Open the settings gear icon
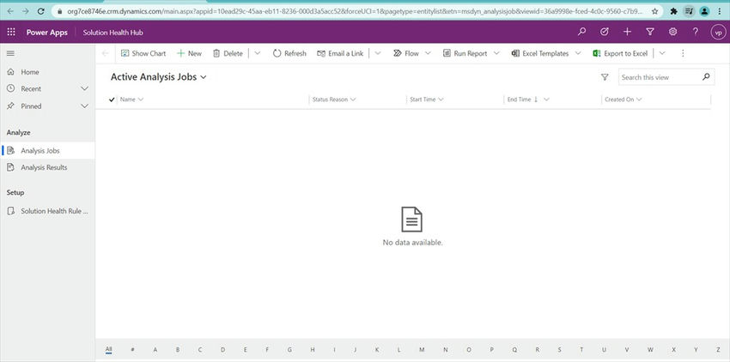Screen dimensions: 730x362 pos(672,32)
